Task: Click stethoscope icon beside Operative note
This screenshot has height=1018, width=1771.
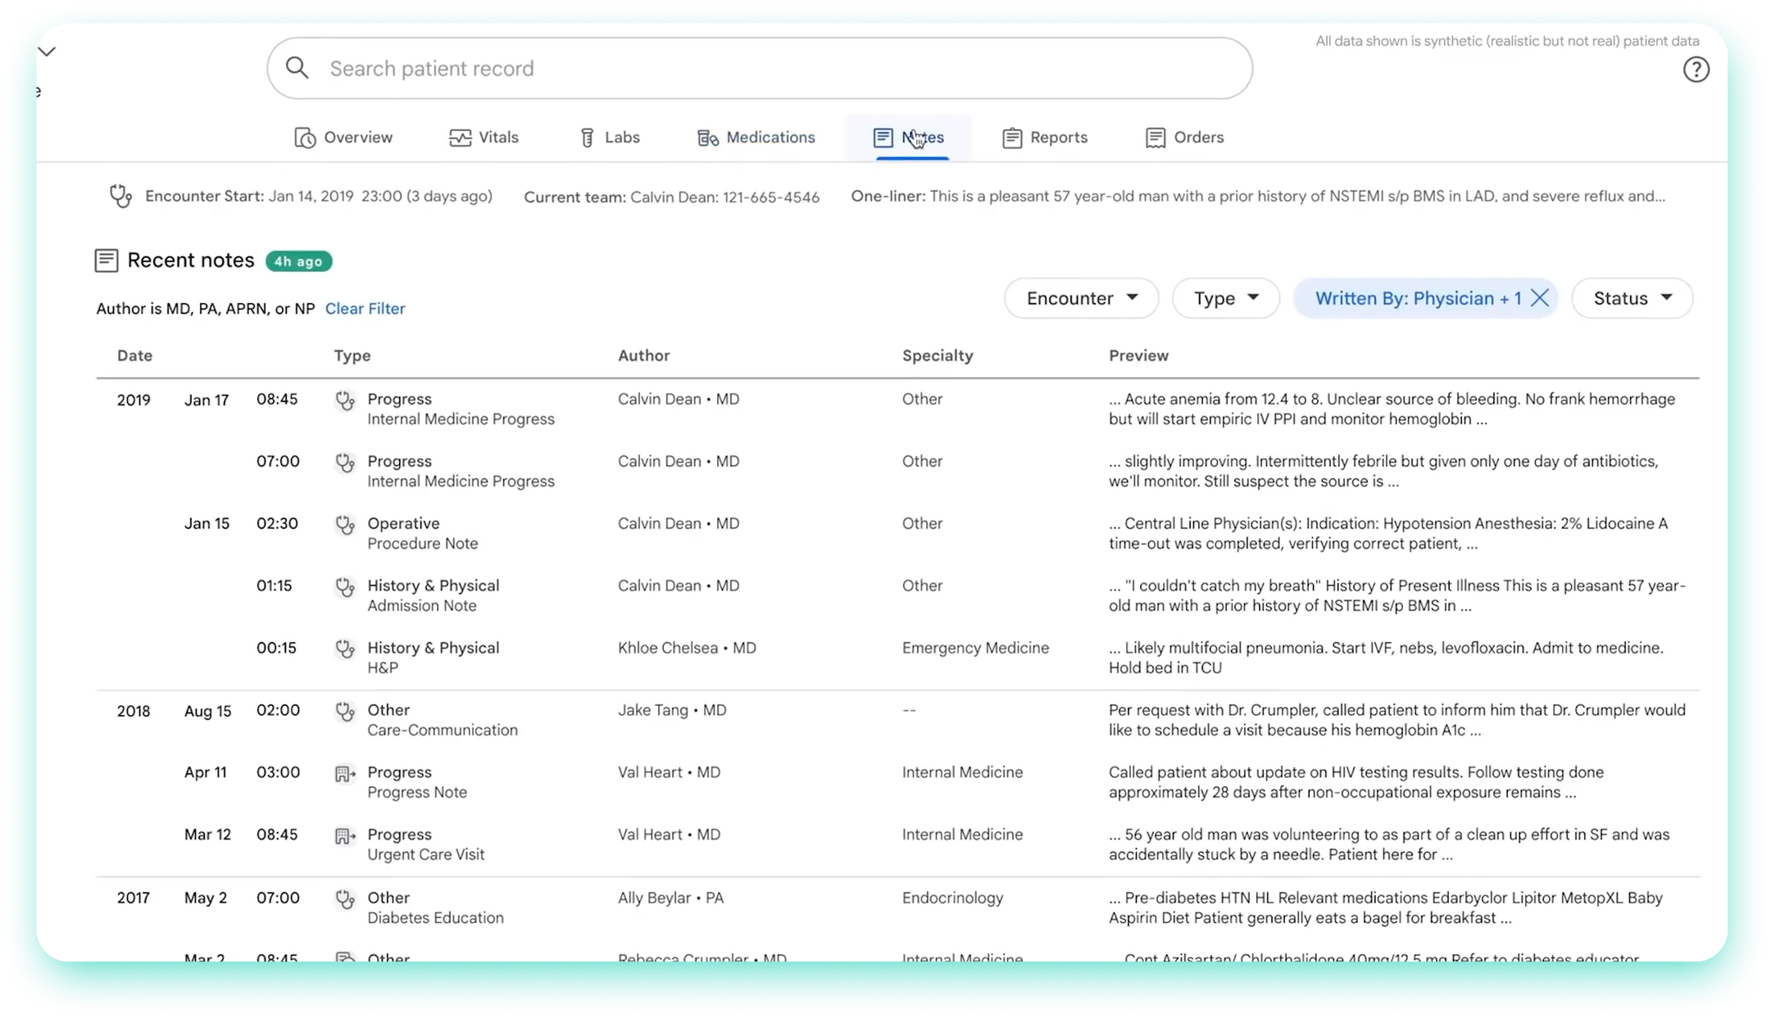Action: pyautogui.click(x=345, y=524)
